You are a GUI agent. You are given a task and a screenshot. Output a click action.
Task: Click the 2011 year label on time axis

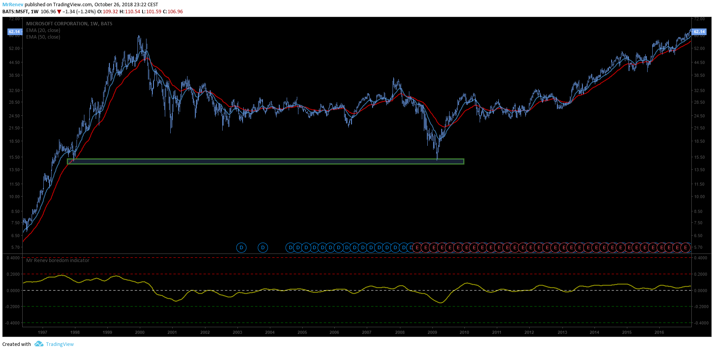pos(497,332)
